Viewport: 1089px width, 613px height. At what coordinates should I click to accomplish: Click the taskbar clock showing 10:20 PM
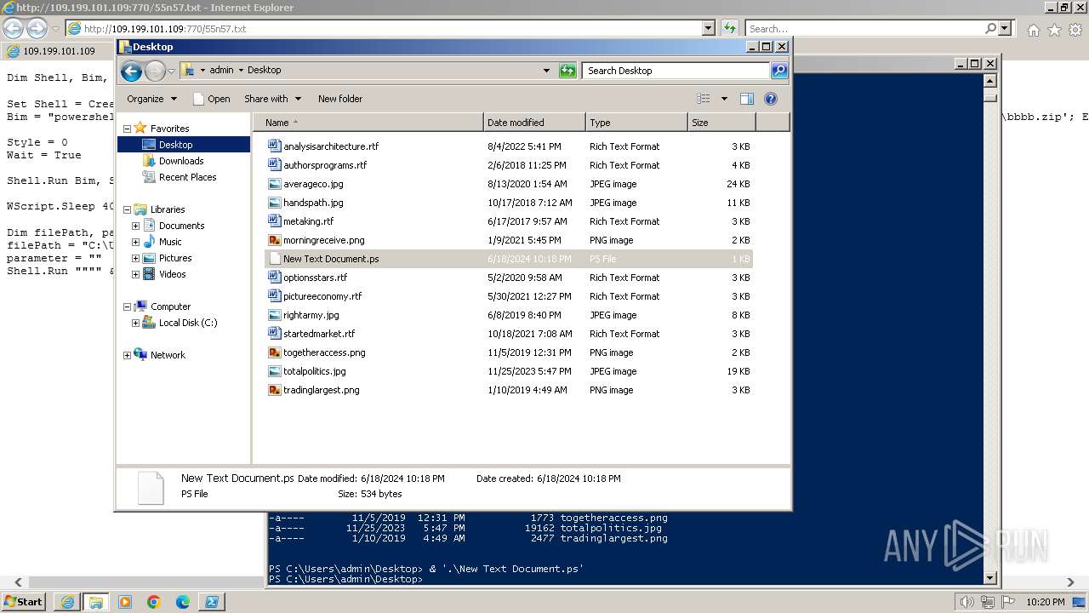coord(1046,602)
